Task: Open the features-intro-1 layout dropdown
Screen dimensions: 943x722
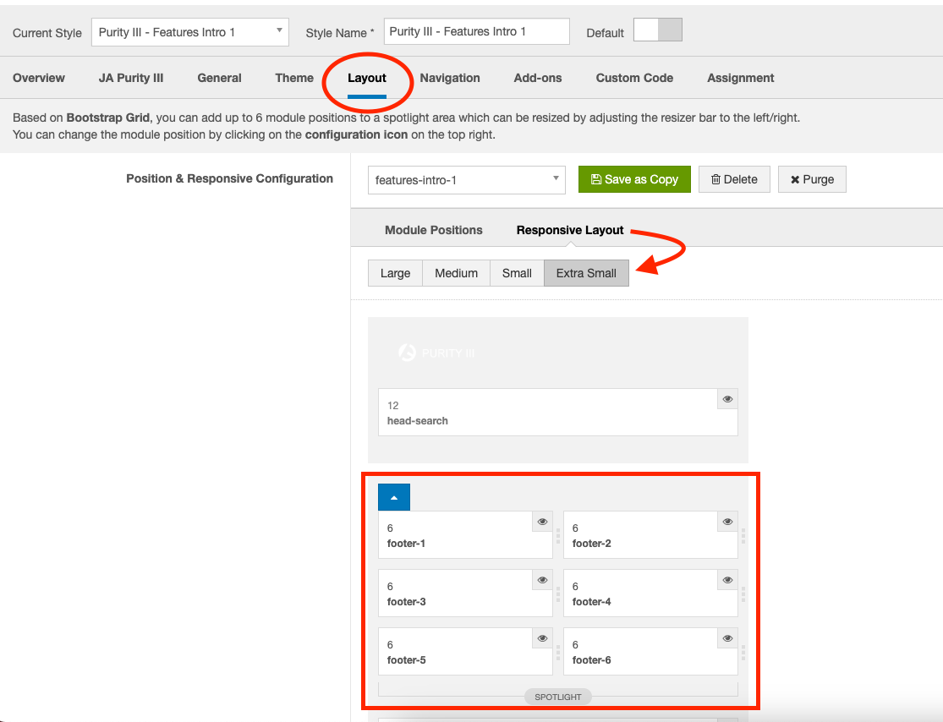Action: (467, 180)
